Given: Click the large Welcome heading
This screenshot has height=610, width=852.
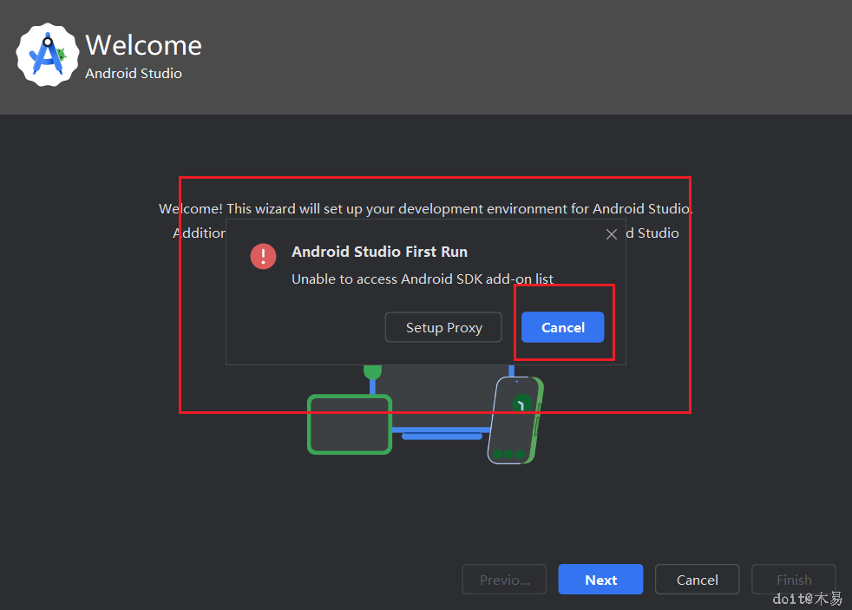Looking at the screenshot, I should (x=144, y=44).
